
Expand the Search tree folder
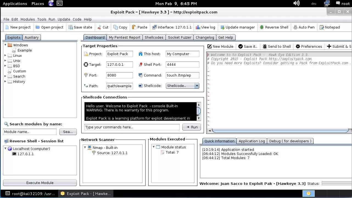5,76
